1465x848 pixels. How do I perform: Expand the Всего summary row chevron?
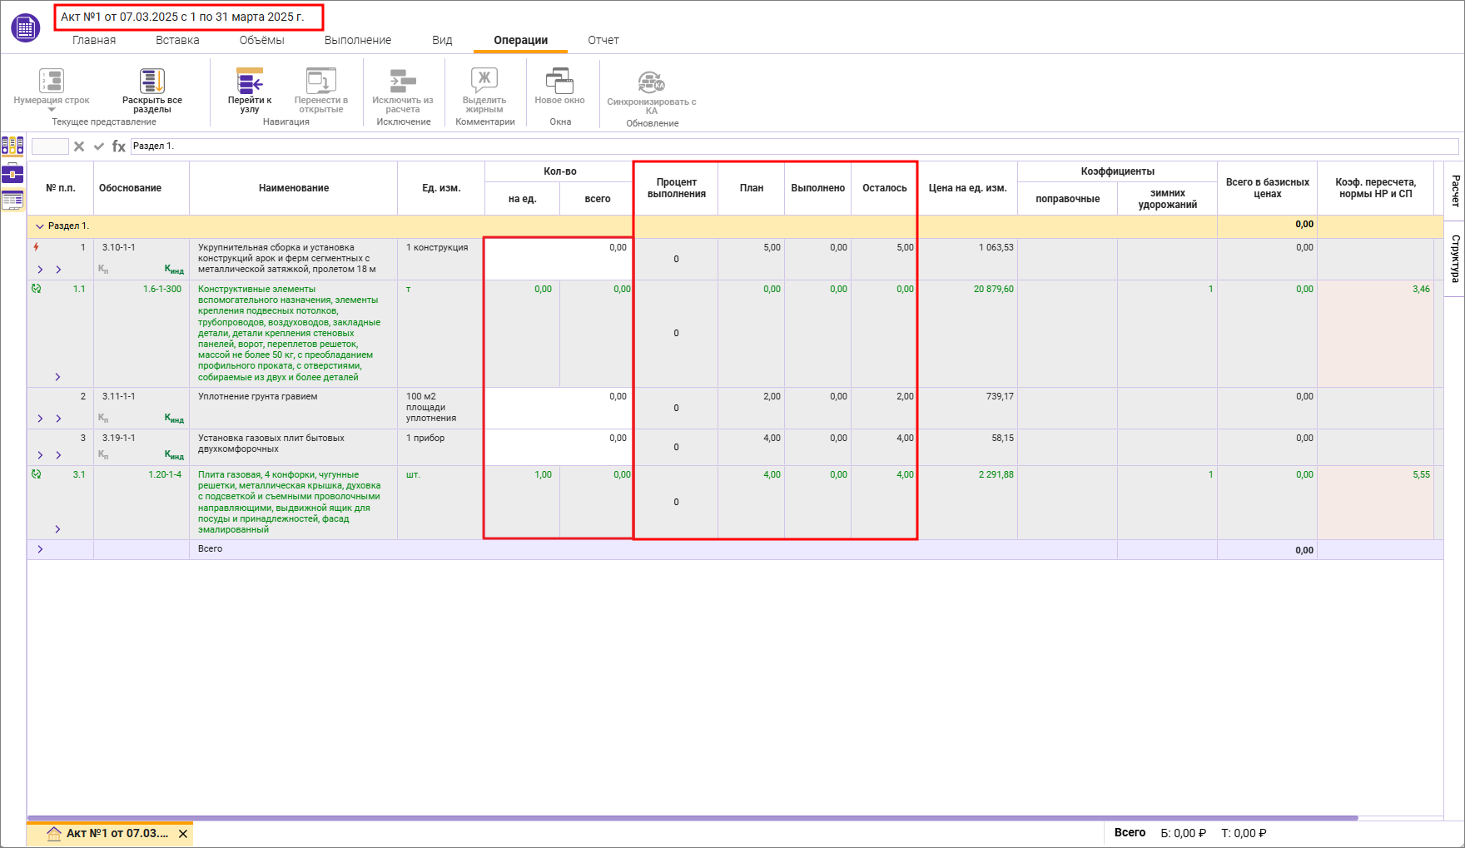[x=40, y=549]
